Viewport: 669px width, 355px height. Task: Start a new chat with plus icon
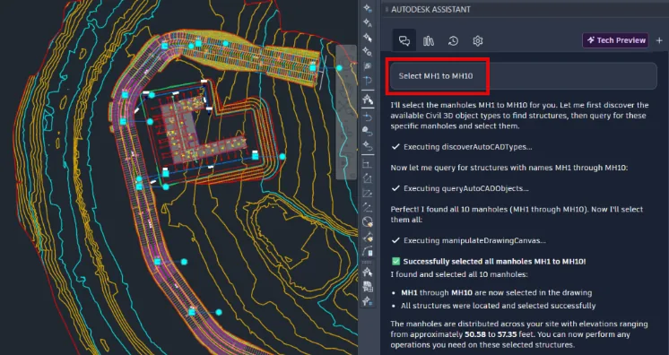point(659,40)
